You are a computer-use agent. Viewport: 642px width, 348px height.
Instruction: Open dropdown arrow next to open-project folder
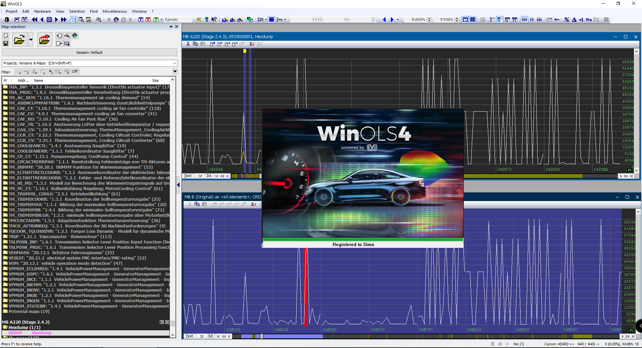(x=31, y=40)
